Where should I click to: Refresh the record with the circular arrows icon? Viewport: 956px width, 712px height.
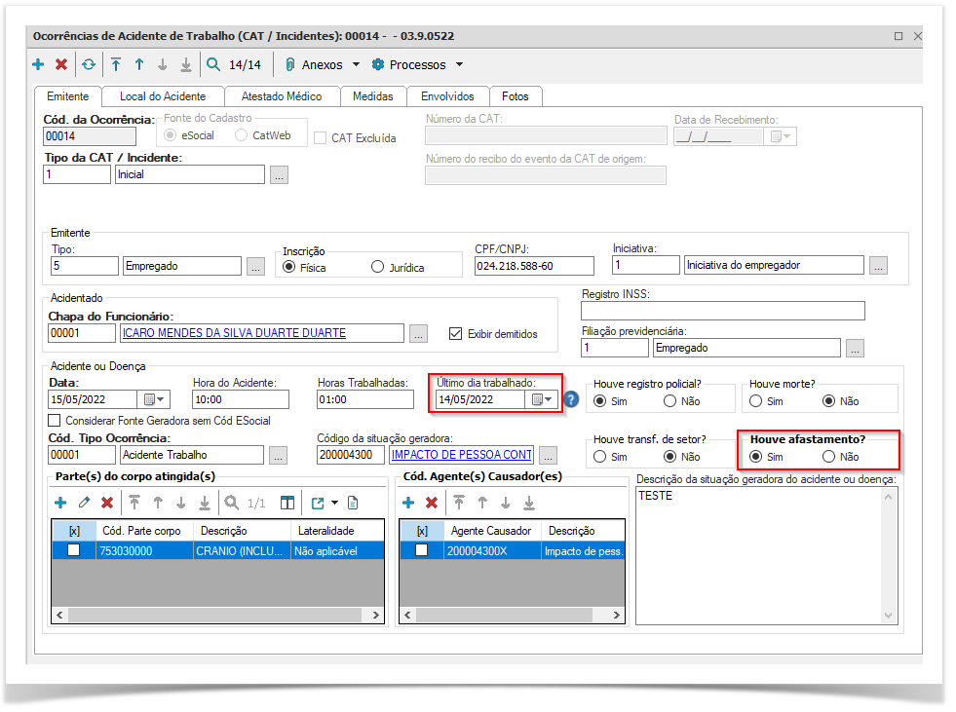coord(89,64)
